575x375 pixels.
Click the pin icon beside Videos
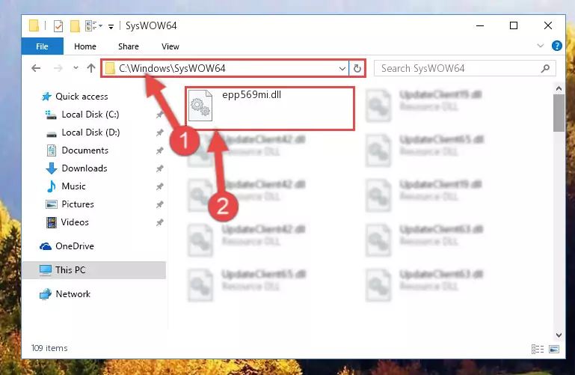coord(159,222)
